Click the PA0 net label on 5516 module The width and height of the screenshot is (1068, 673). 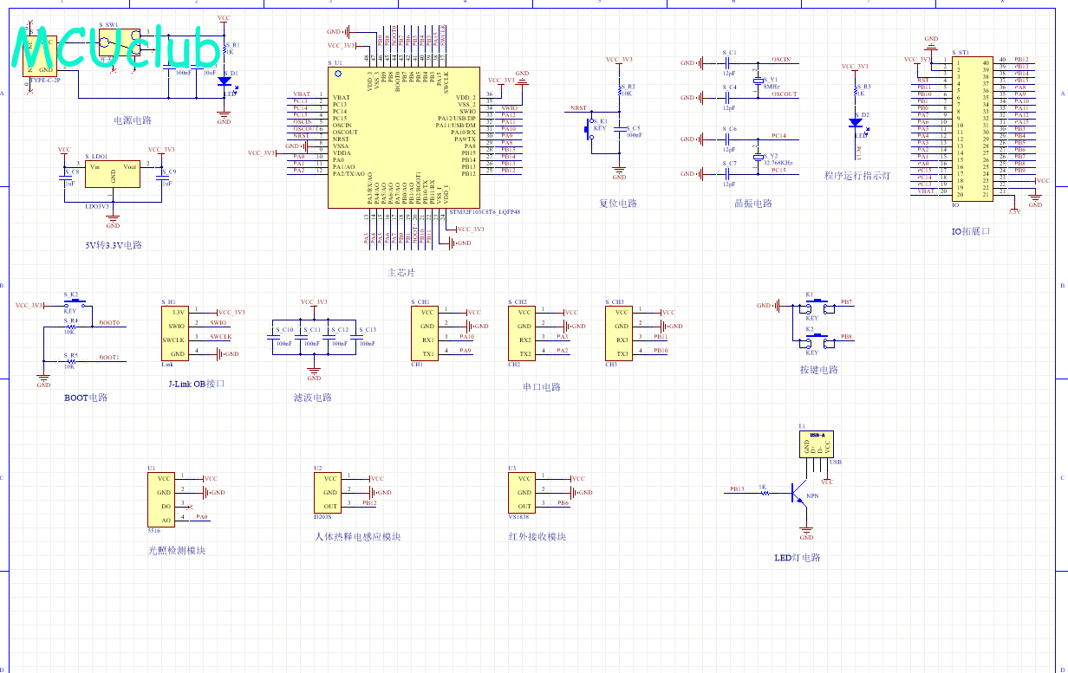202,517
